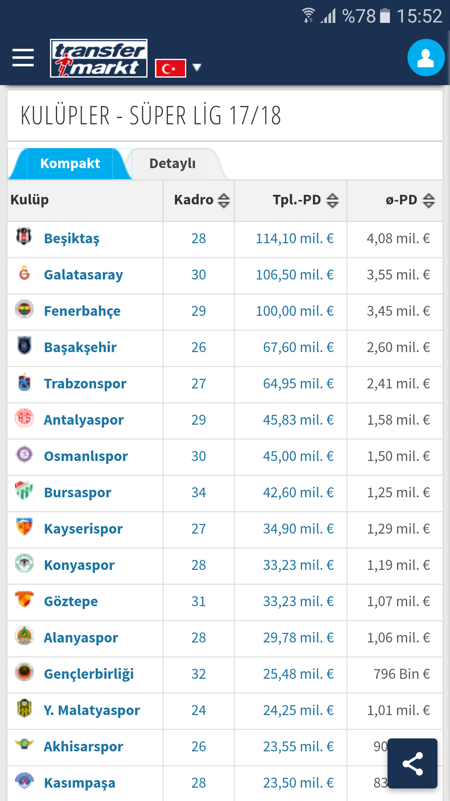Open the Başakşehir club link
Screen dimensions: 450x801
(x=80, y=348)
